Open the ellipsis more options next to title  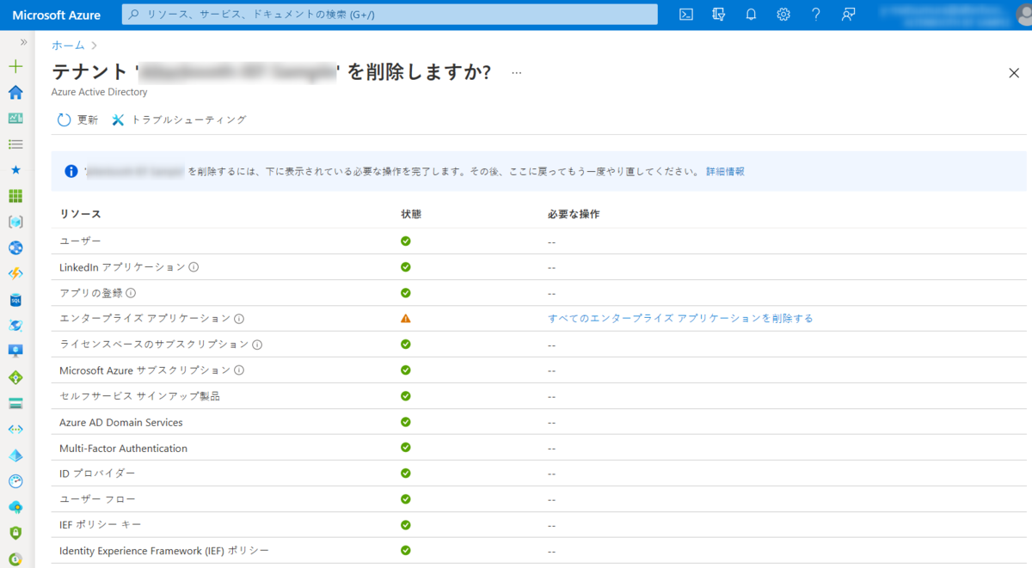516,73
